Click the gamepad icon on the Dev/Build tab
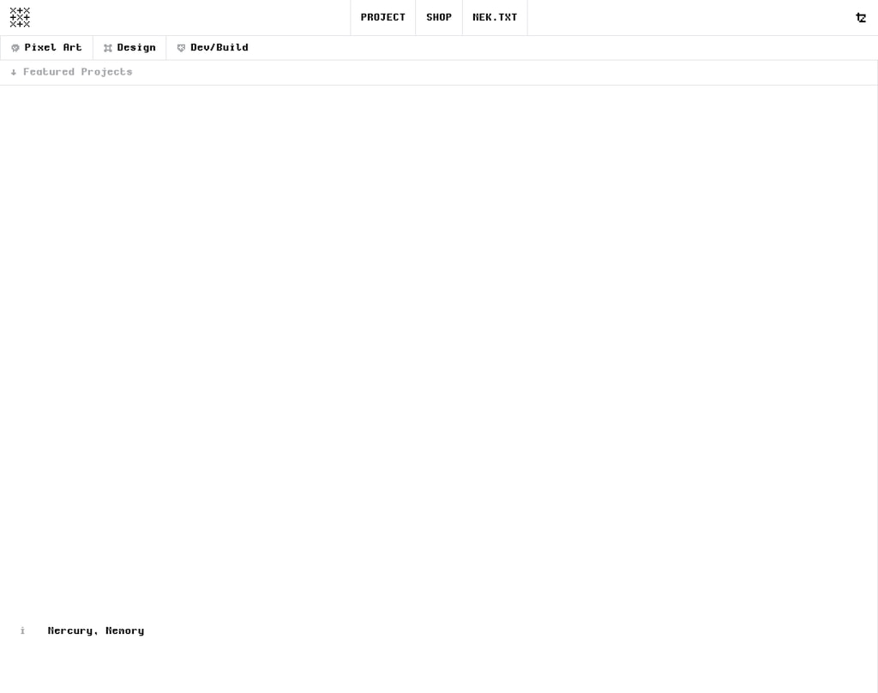Viewport: 878px width, 693px height. pyautogui.click(x=181, y=48)
